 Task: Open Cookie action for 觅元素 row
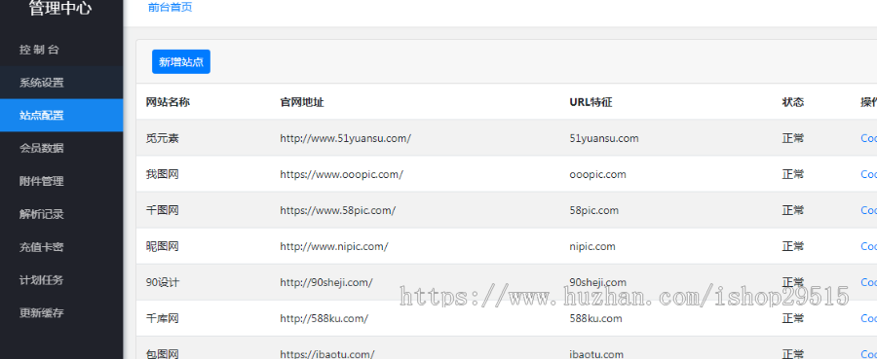pyautogui.click(x=868, y=138)
